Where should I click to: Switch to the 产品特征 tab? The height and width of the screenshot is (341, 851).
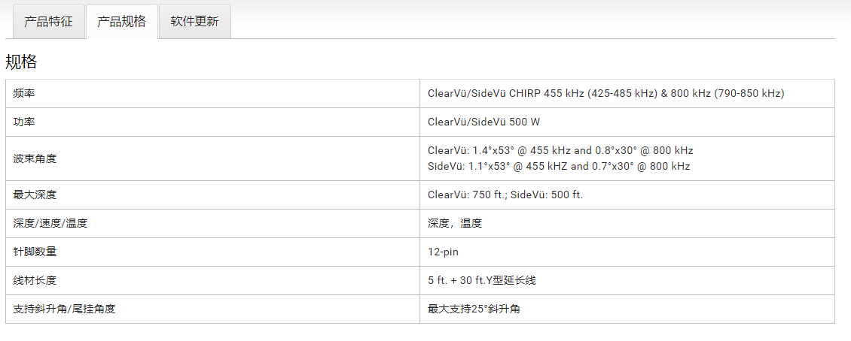48,21
